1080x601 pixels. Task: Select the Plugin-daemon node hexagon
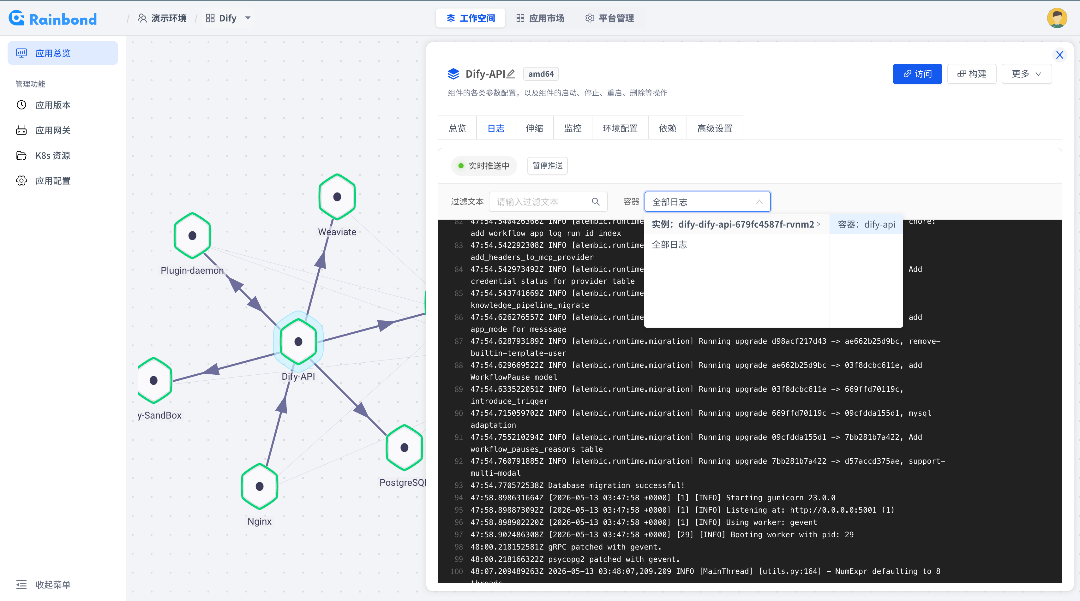[x=192, y=235]
